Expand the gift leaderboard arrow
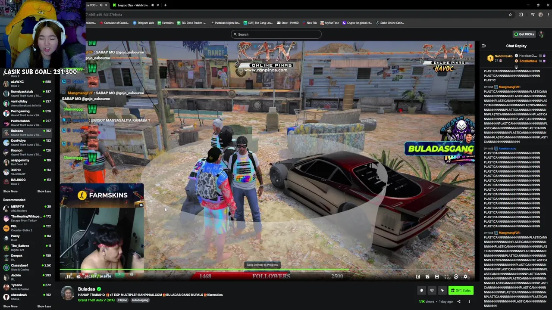The height and width of the screenshot is (310, 552). pos(516,67)
